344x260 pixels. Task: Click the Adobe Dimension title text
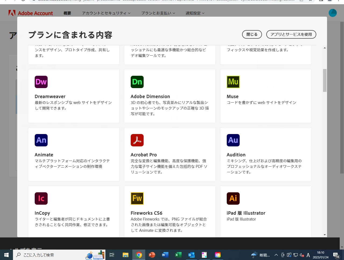pos(150,96)
